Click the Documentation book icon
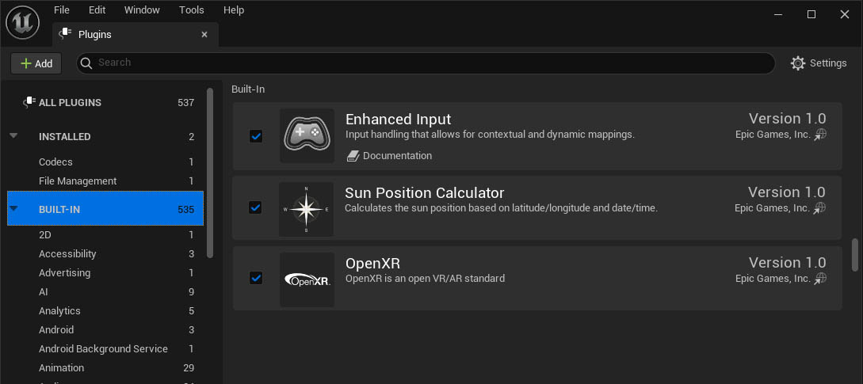The image size is (863, 384). (353, 156)
